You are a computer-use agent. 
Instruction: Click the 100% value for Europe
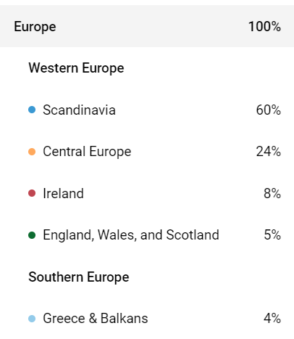(x=264, y=26)
